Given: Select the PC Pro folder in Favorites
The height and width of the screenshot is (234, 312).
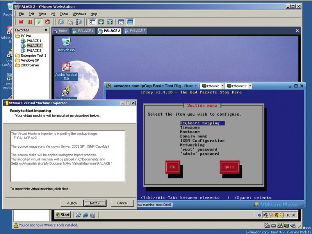Looking at the screenshot, I should pos(23,36).
